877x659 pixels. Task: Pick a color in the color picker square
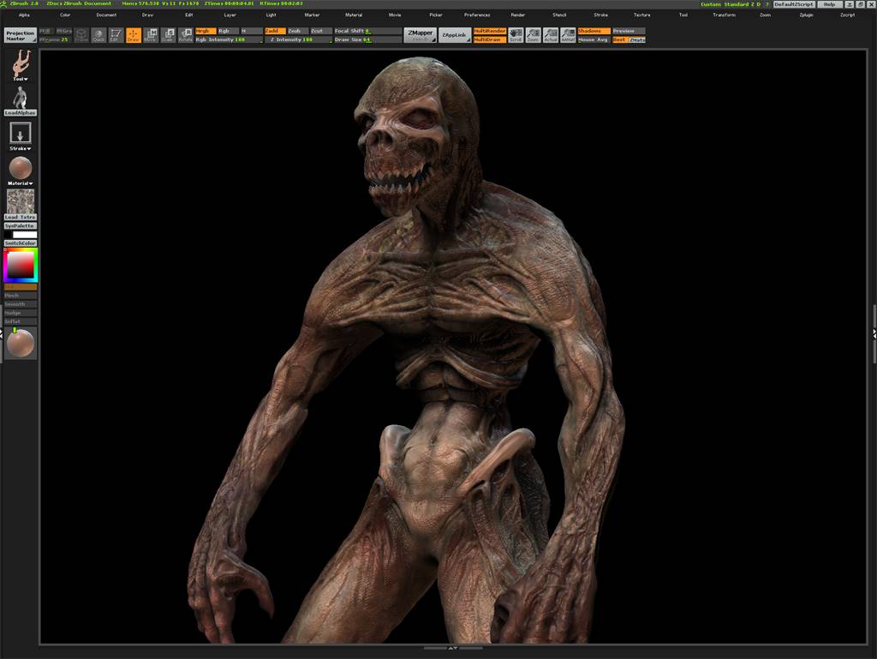click(21, 265)
